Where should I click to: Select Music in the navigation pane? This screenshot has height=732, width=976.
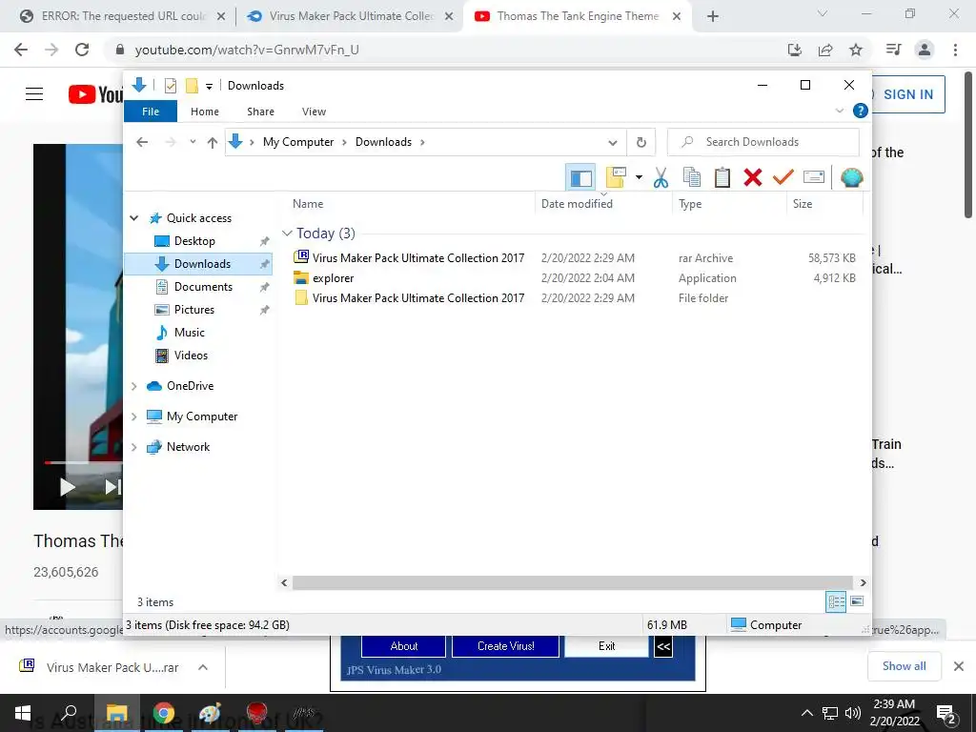point(189,333)
